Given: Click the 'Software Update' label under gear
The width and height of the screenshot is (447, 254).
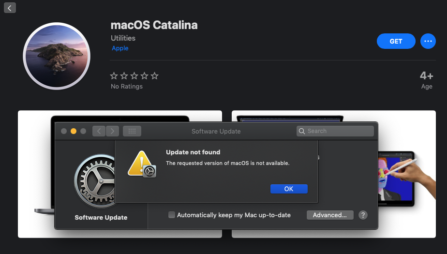Looking at the screenshot, I should click(101, 218).
